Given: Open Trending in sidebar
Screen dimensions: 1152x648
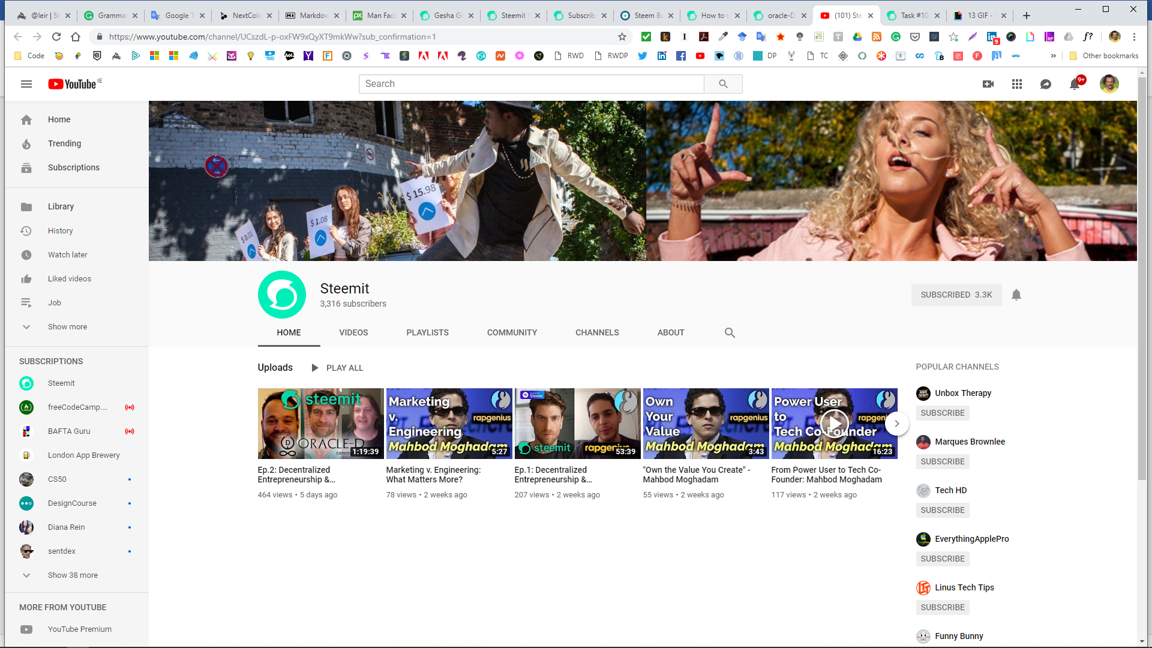Looking at the screenshot, I should (77, 143).
